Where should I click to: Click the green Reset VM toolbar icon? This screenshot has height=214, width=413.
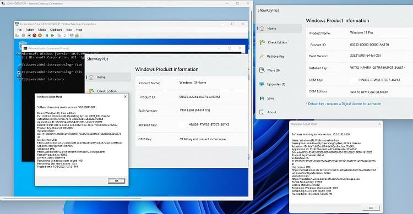[52, 36]
